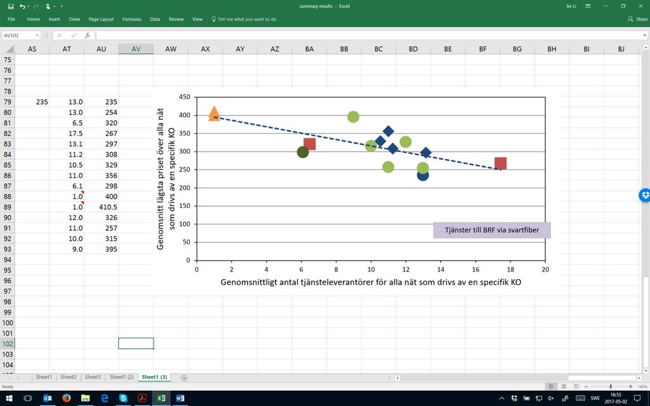Open the Review ribbon tab
650x406 pixels.
(x=176, y=19)
